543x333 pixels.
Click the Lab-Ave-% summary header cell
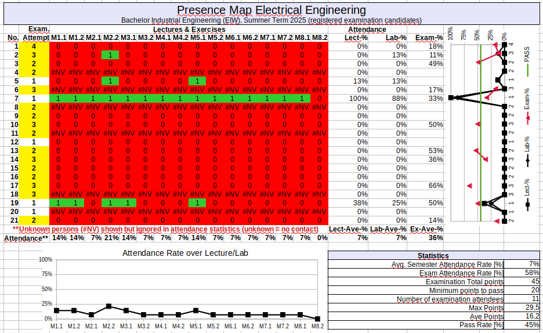click(x=388, y=229)
